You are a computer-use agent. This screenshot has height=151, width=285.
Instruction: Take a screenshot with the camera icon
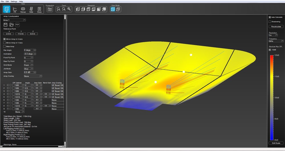coord(50,9)
